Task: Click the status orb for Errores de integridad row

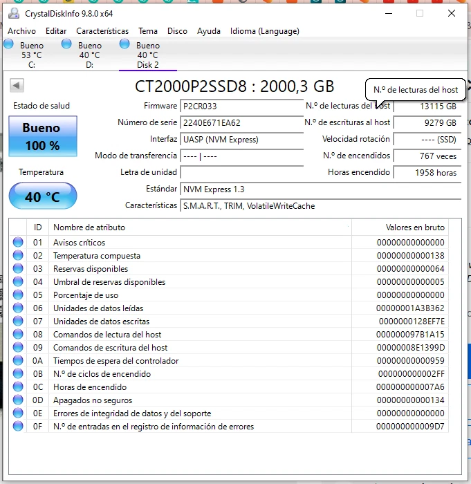Action: 18,413
